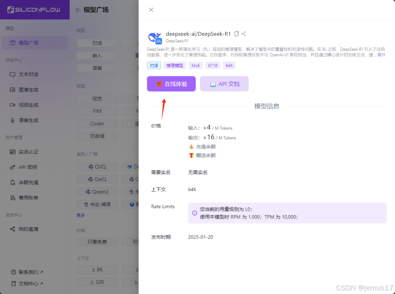The width and height of the screenshot is (395, 294).
Task: Click the 推理模型 tag
Action: (175, 66)
